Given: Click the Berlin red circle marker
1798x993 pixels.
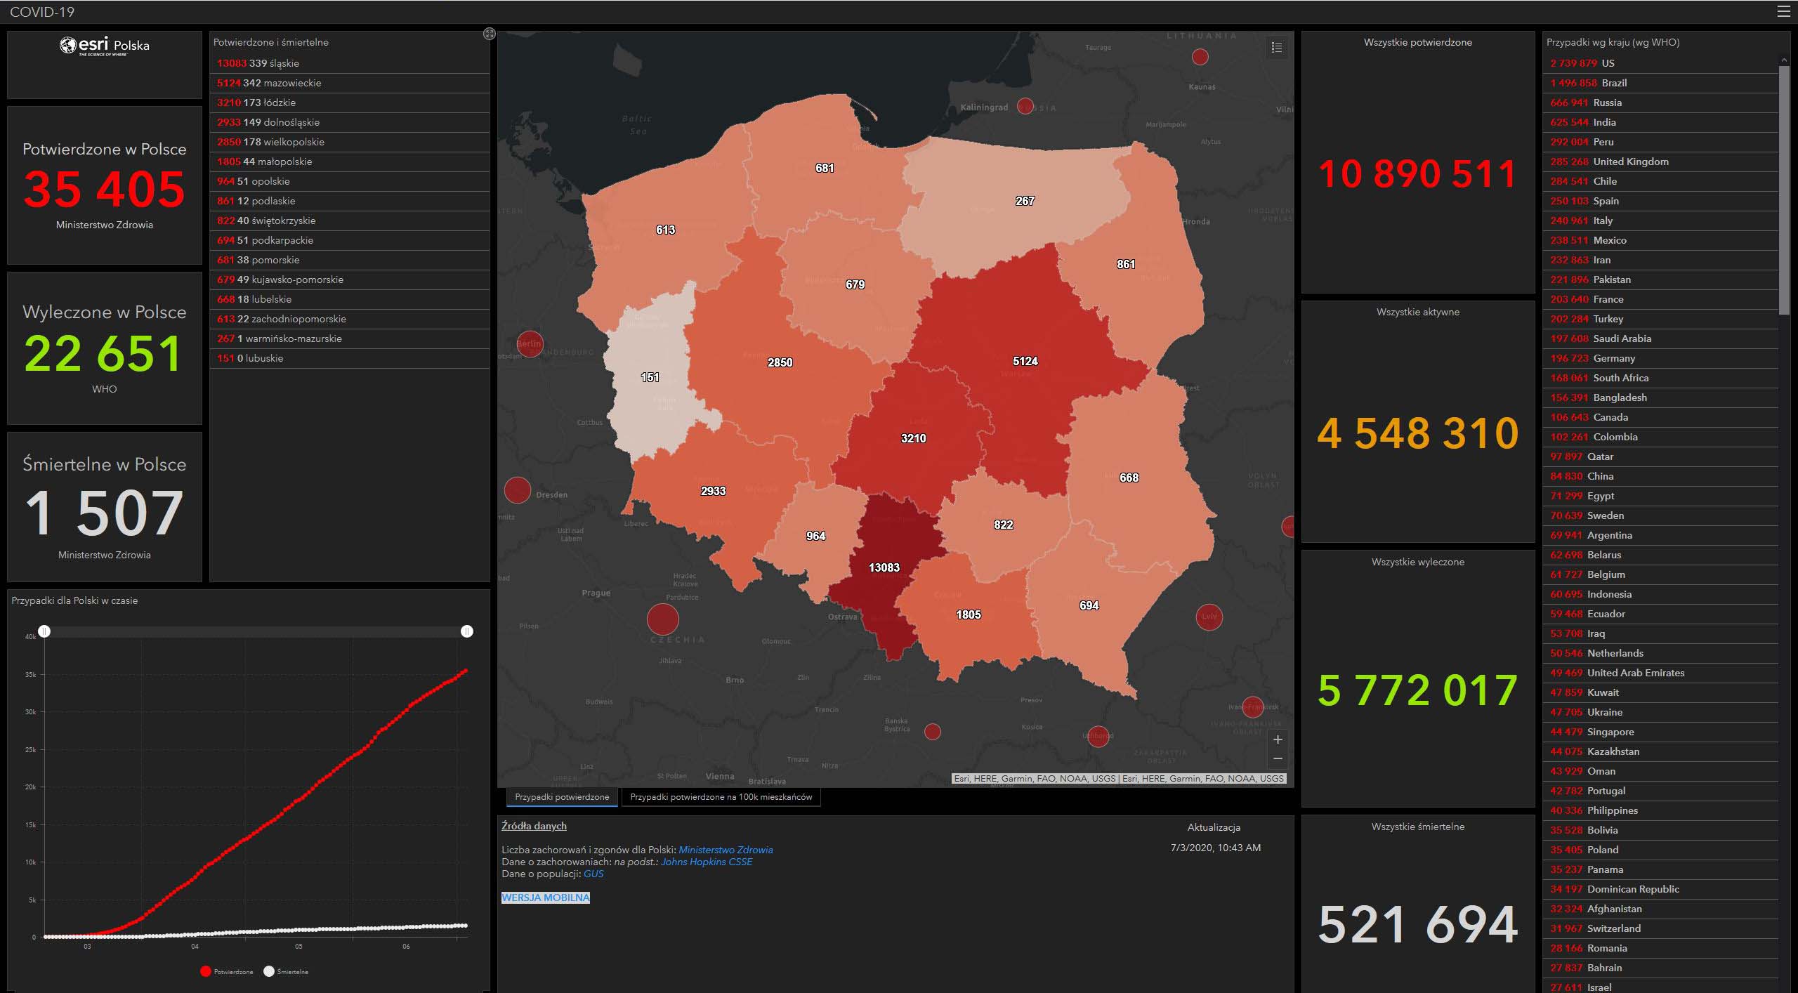Looking at the screenshot, I should pos(530,343).
